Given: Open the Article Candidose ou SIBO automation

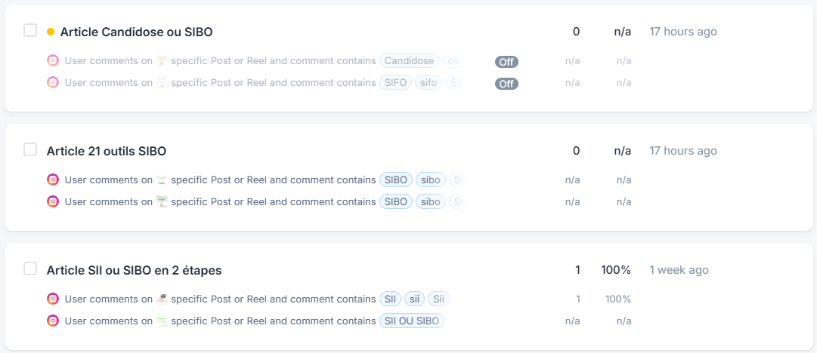Looking at the screenshot, I should click(137, 32).
